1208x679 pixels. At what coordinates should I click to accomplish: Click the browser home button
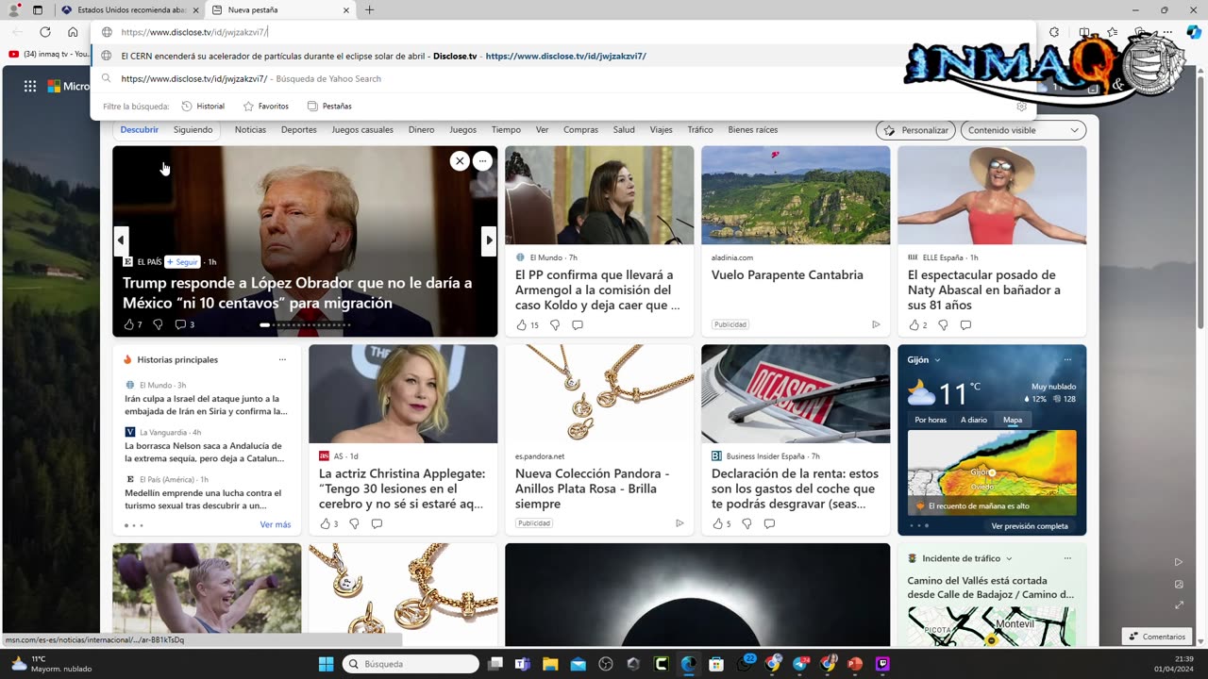(73, 32)
